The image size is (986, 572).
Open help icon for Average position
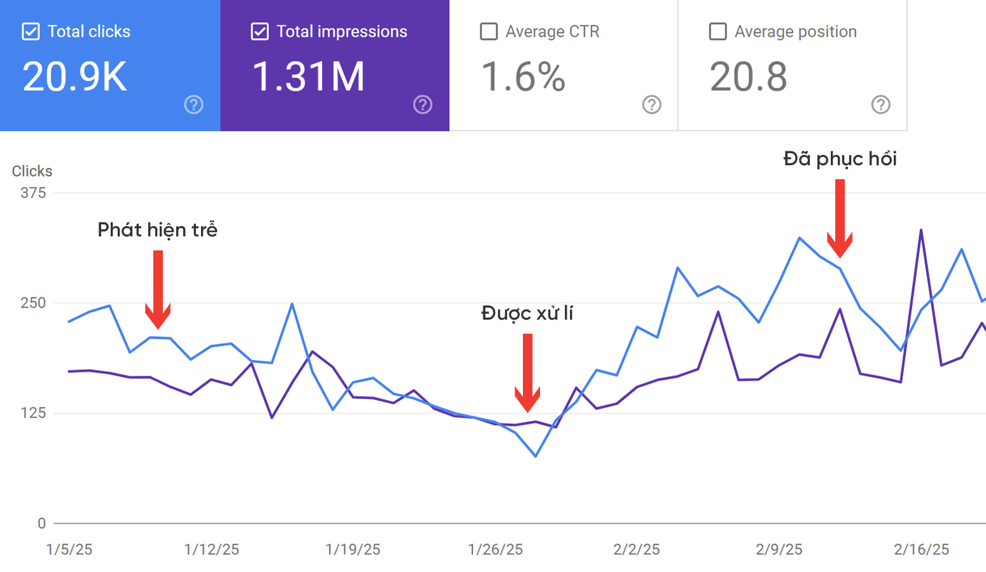click(880, 105)
